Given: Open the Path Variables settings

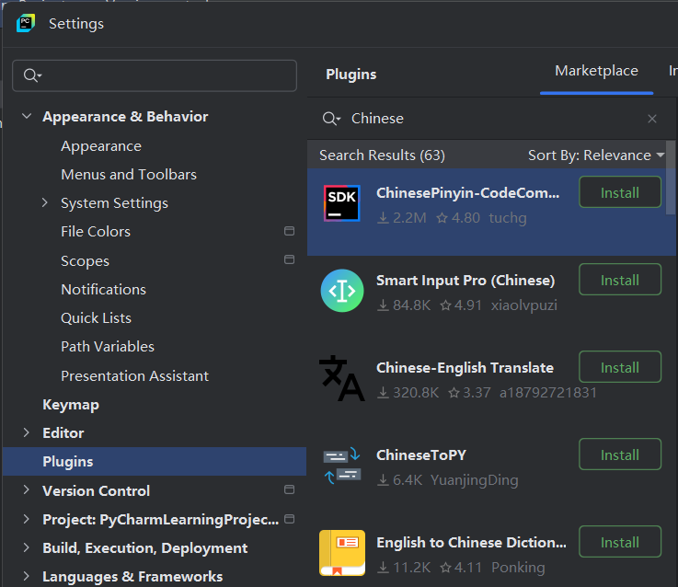Looking at the screenshot, I should 108,347.
